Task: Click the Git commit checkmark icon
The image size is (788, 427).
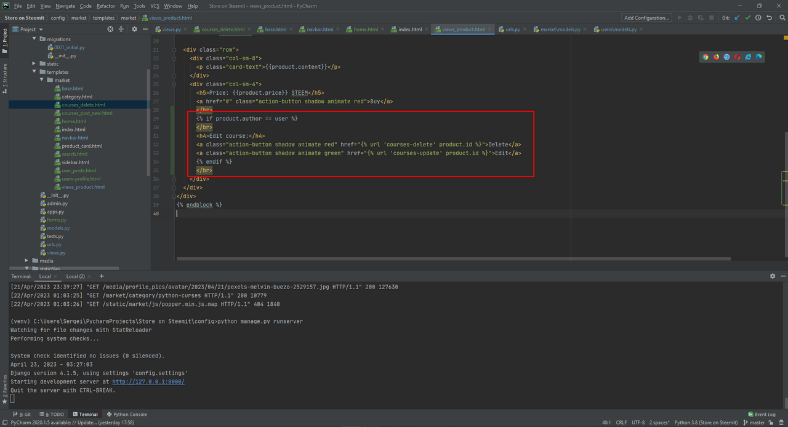Action: (x=747, y=18)
